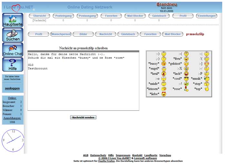This screenshot has height=164, width=226.
Task: Open the Posteingang tab
Action: click(x=63, y=15)
